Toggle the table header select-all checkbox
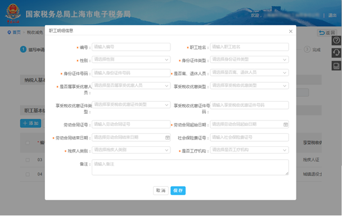342x216 pixels. [x=28, y=143]
